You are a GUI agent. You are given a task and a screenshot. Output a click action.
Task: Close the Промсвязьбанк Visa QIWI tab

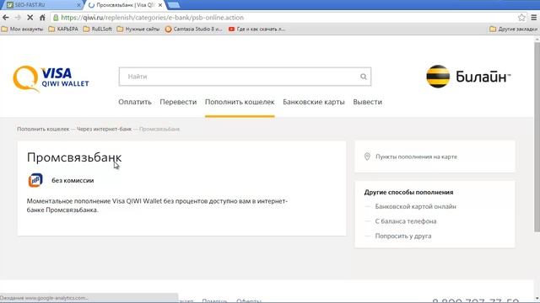[x=160, y=5]
